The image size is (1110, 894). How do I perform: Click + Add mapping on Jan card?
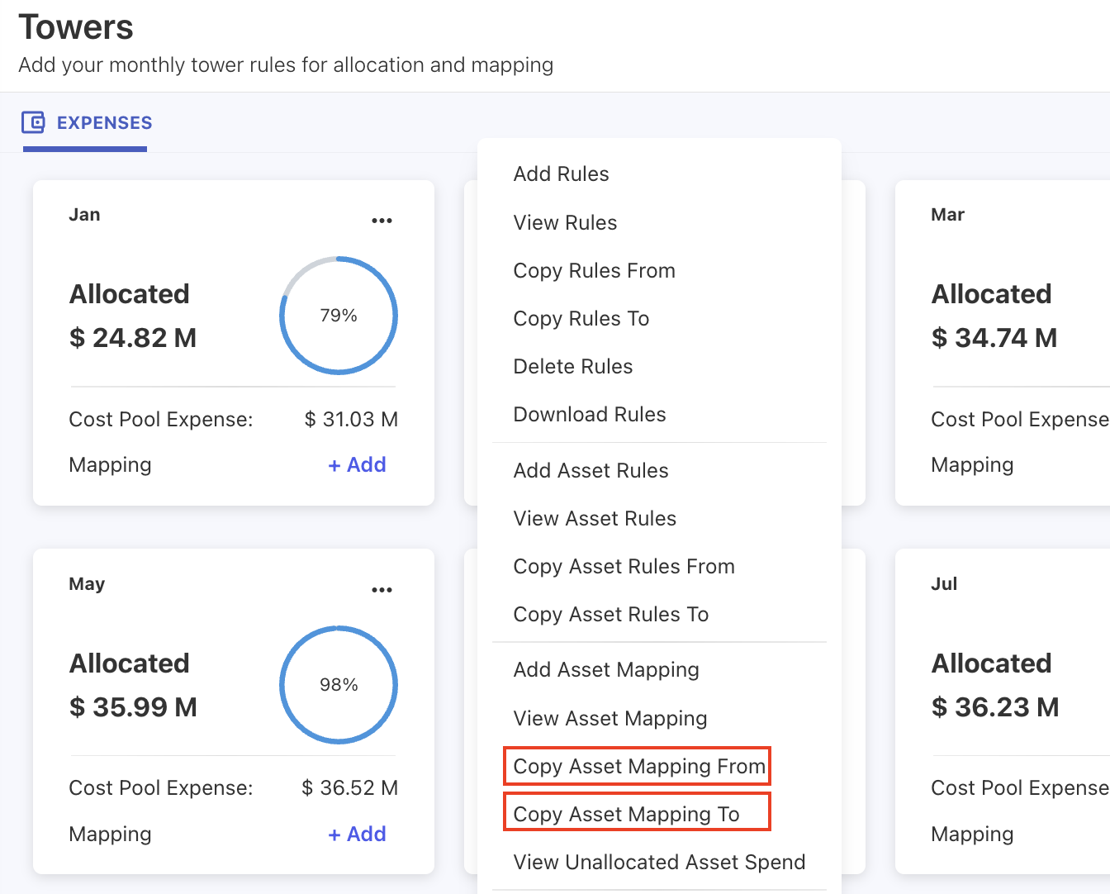coord(357,464)
